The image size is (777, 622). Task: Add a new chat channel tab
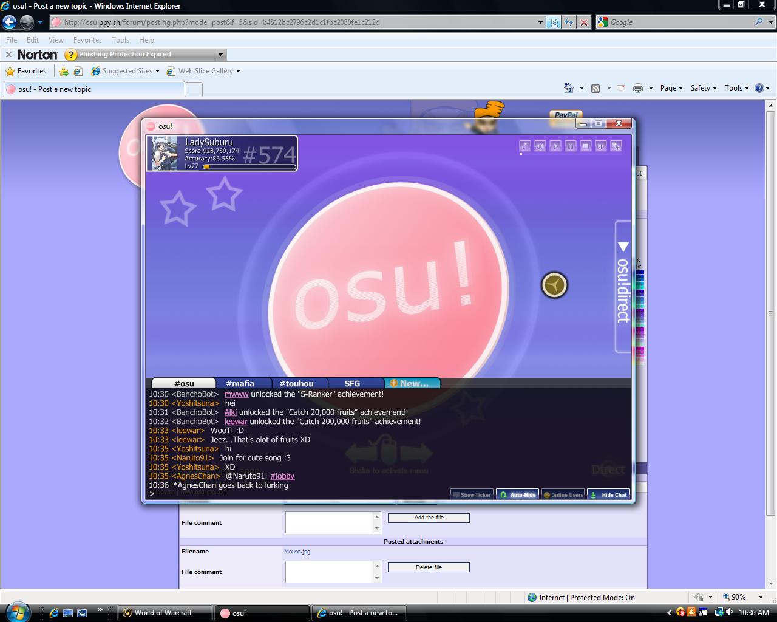tap(412, 383)
